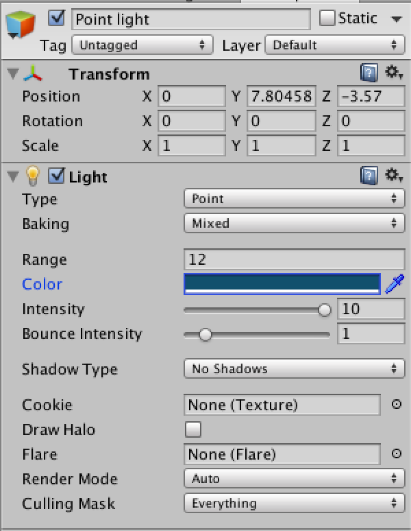Viewport: 411px width, 531px height.
Task: Click the Point light name field
Action: [191, 19]
